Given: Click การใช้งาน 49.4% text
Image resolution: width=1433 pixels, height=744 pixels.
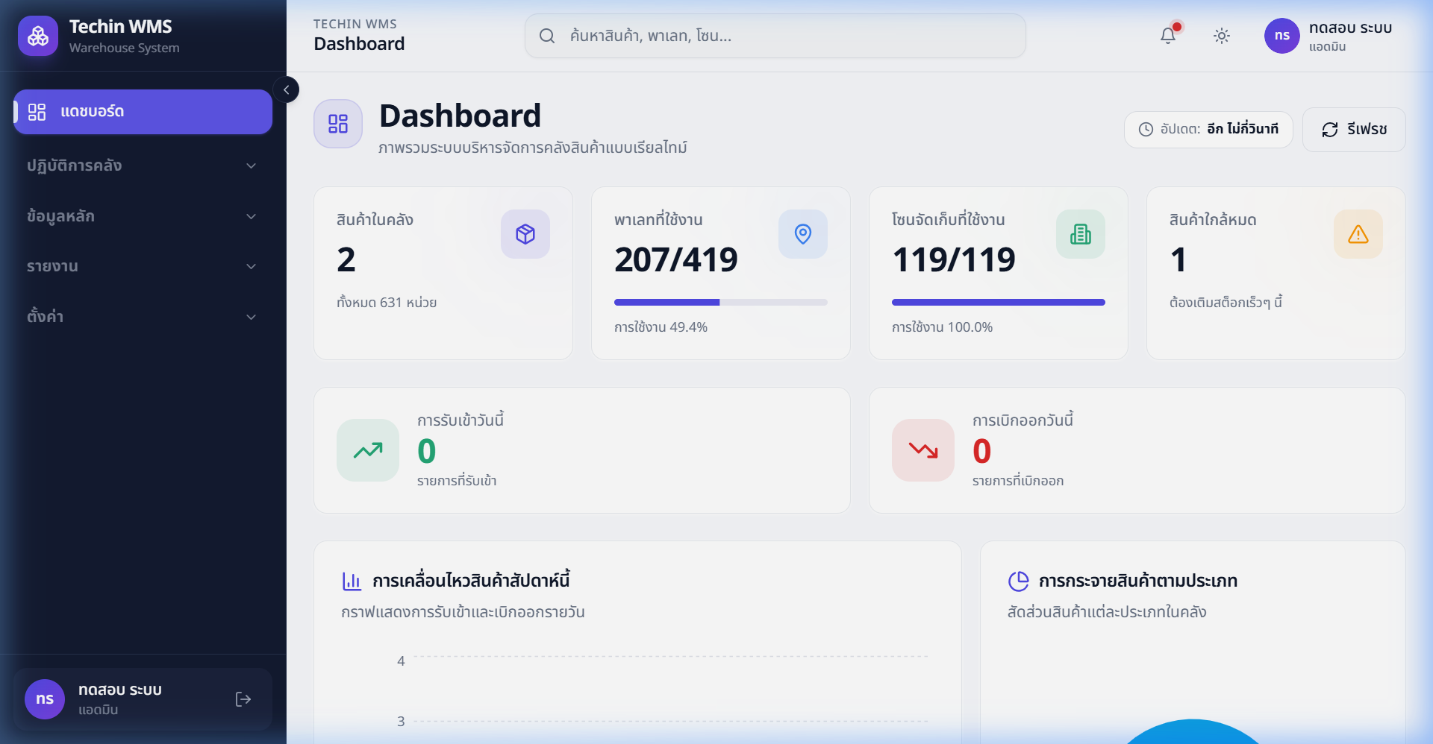Looking at the screenshot, I should tap(661, 327).
